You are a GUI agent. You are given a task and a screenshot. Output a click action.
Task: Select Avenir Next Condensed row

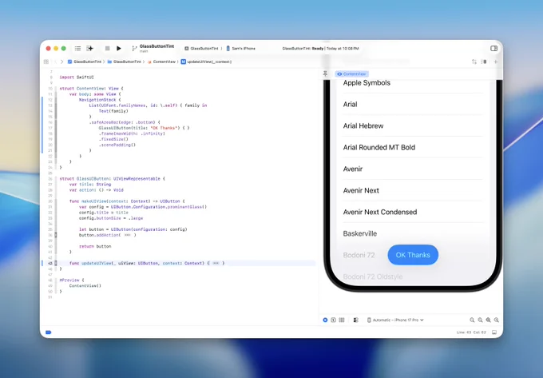(x=413, y=212)
